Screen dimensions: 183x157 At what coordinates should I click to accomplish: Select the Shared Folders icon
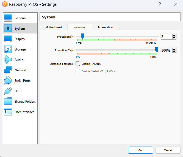pos(8,102)
